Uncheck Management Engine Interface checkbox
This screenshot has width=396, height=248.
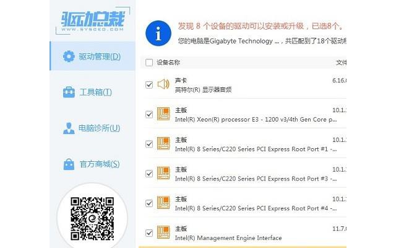coord(149,232)
